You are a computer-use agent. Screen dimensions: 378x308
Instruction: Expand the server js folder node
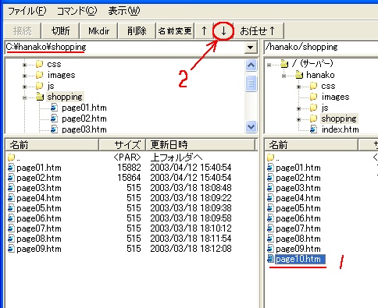[x=299, y=108]
